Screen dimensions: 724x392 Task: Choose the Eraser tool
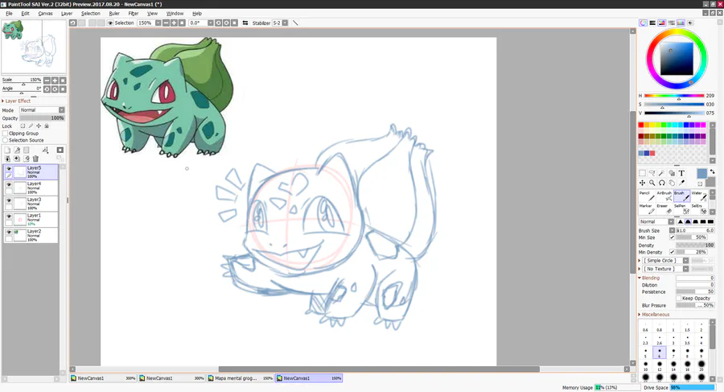click(664, 209)
